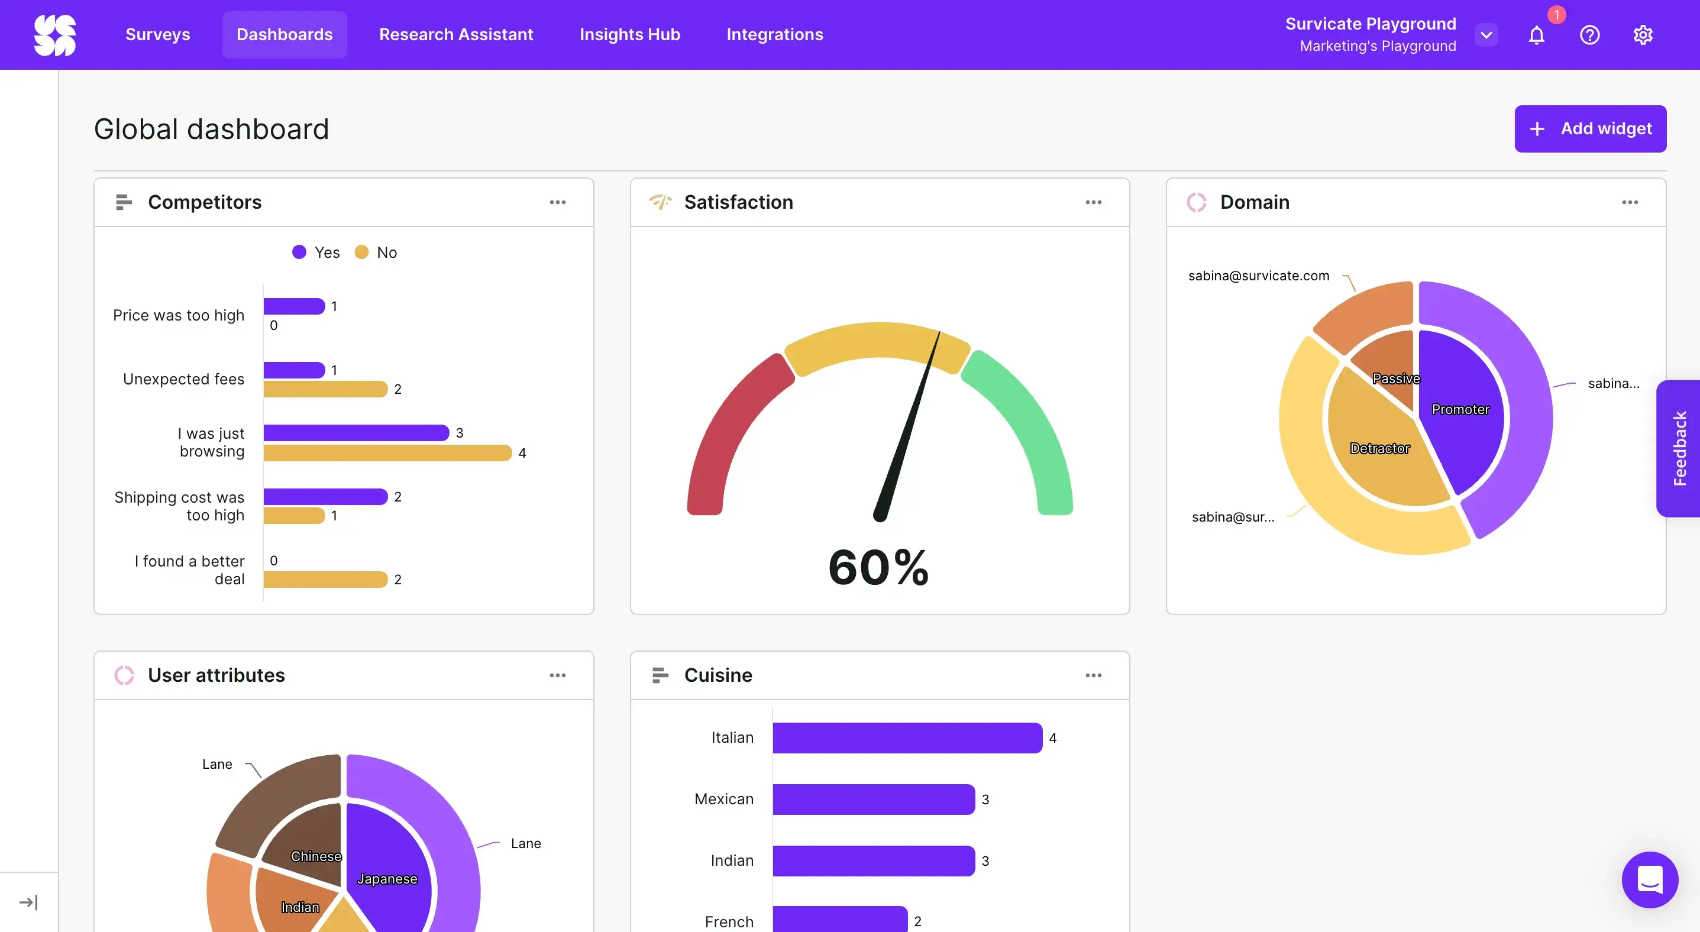Viewport: 1700px width, 932px height.
Task: Click the Price was too high label
Action: click(x=178, y=315)
